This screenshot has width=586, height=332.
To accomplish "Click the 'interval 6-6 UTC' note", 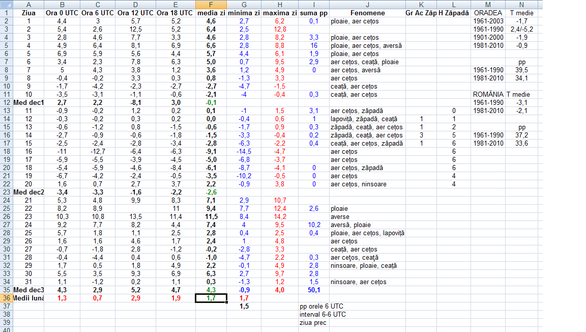I will click(323, 314).
